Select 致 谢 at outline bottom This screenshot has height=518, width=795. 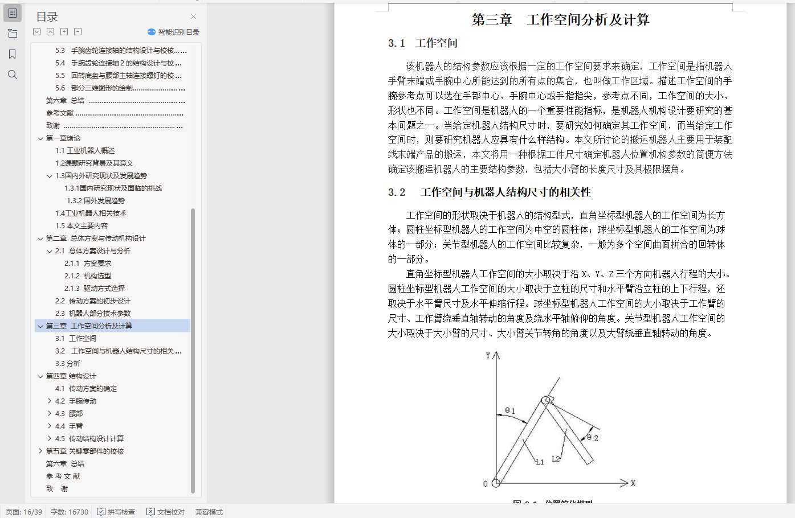57,489
